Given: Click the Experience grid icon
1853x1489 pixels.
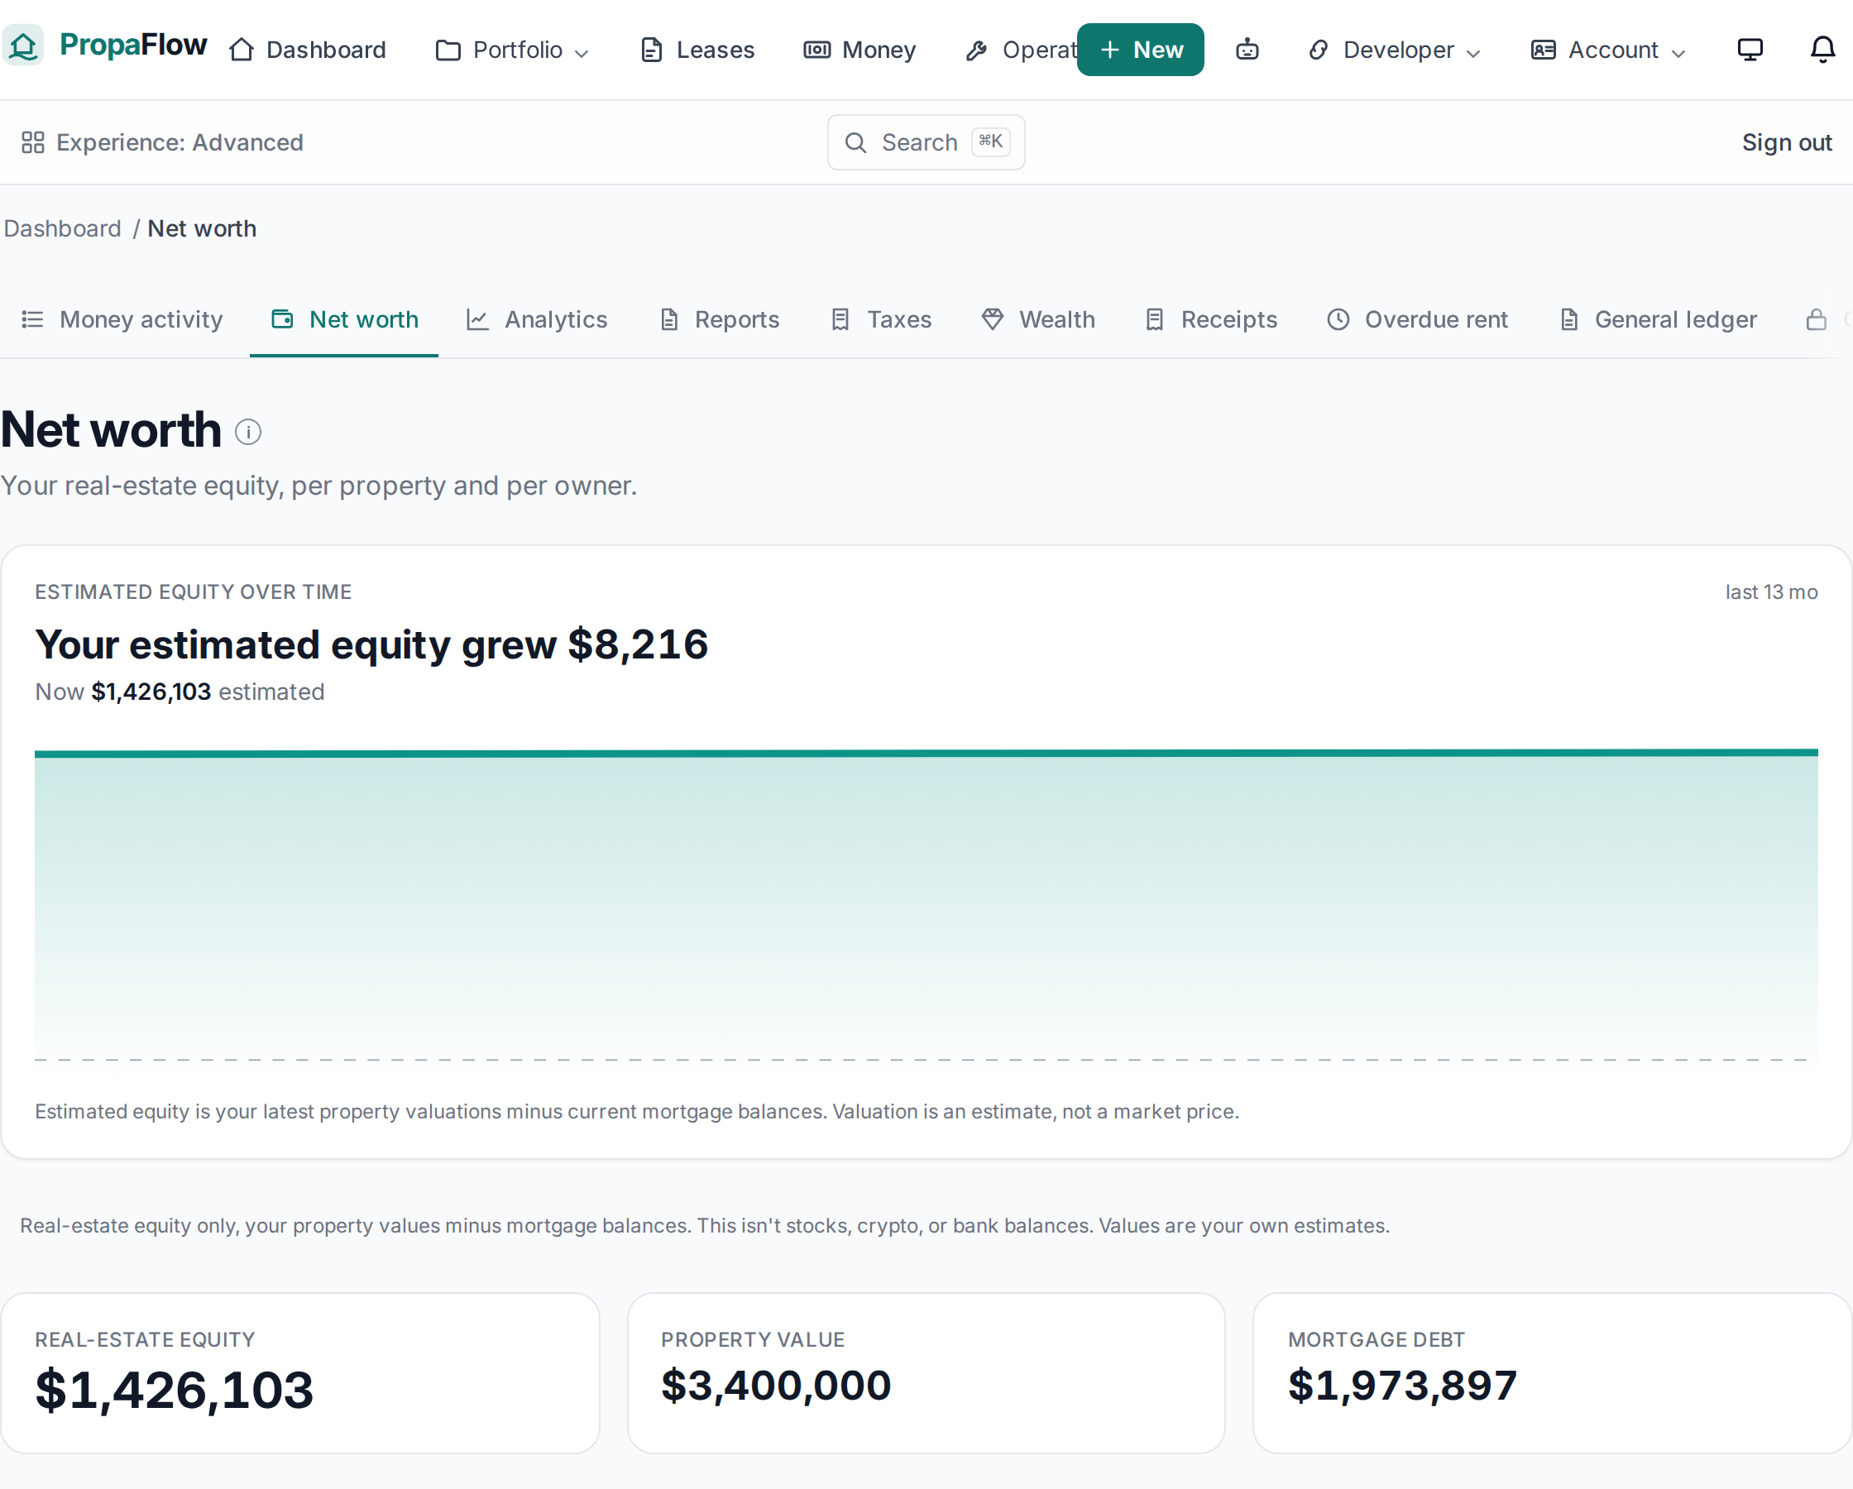Looking at the screenshot, I should click(x=32, y=141).
